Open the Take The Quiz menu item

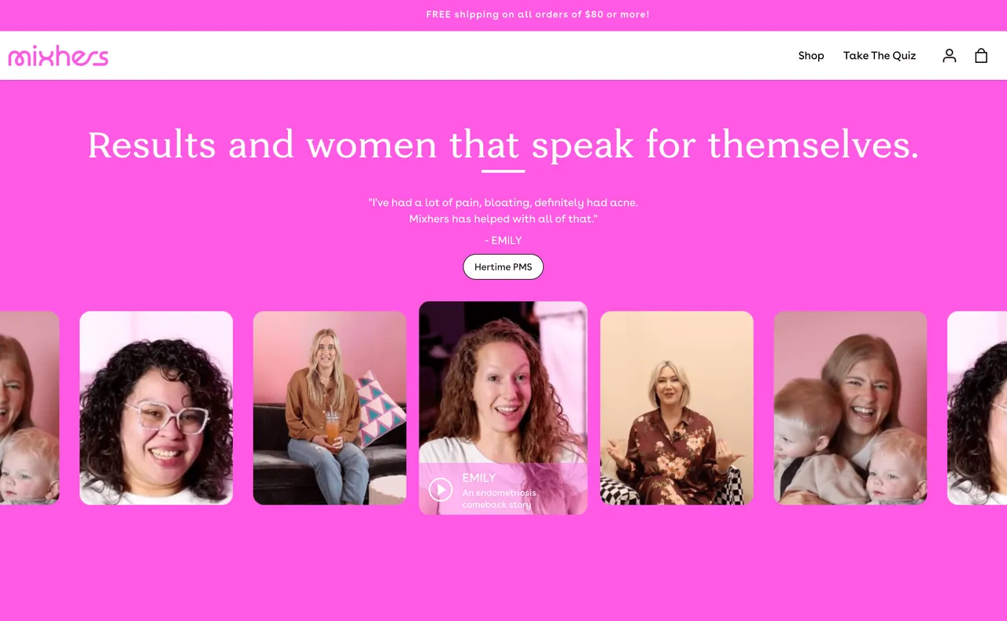click(x=880, y=56)
